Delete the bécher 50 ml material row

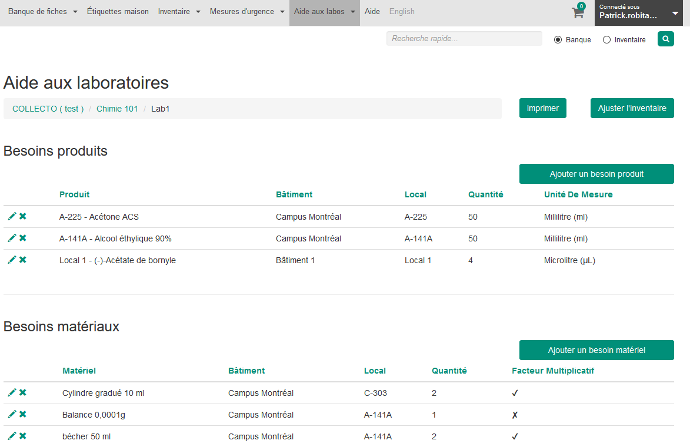(23, 436)
